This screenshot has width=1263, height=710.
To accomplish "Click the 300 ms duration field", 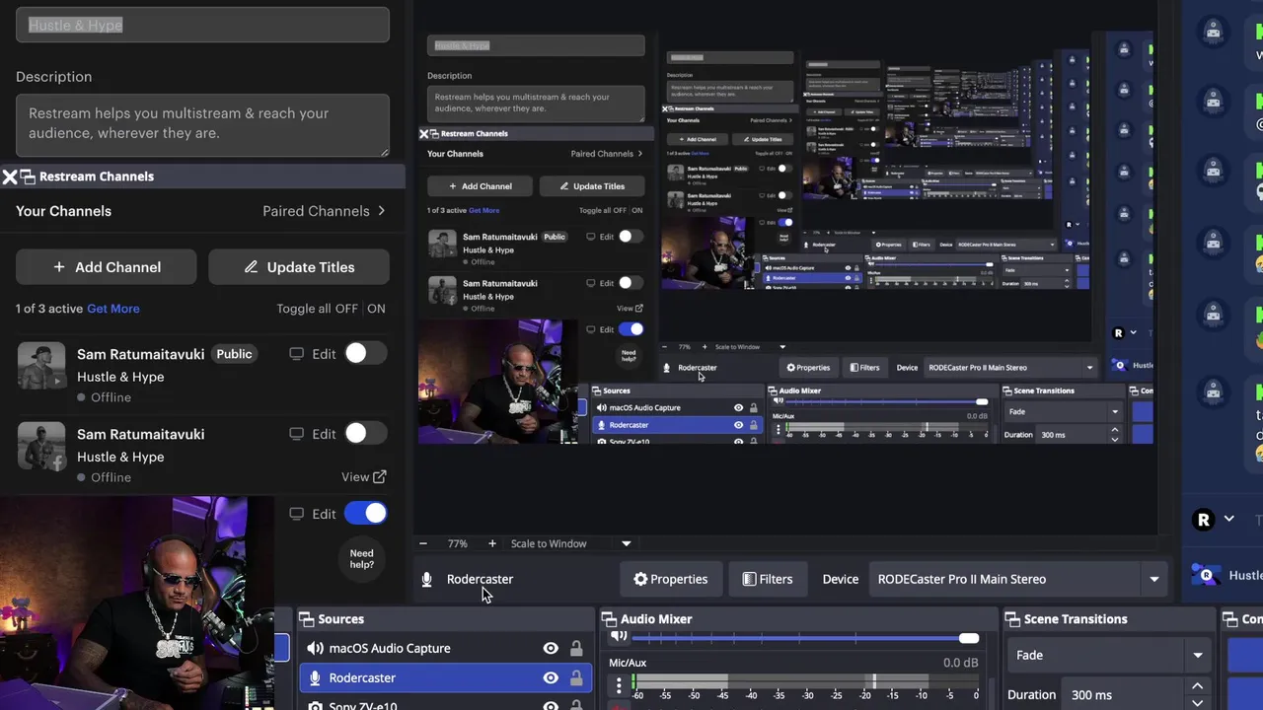I will tap(1122, 695).
